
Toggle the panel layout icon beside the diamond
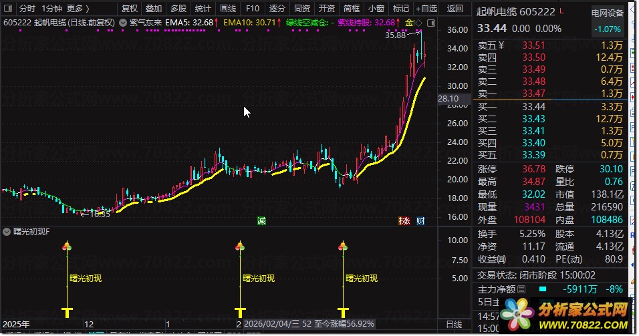coord(430,23)
